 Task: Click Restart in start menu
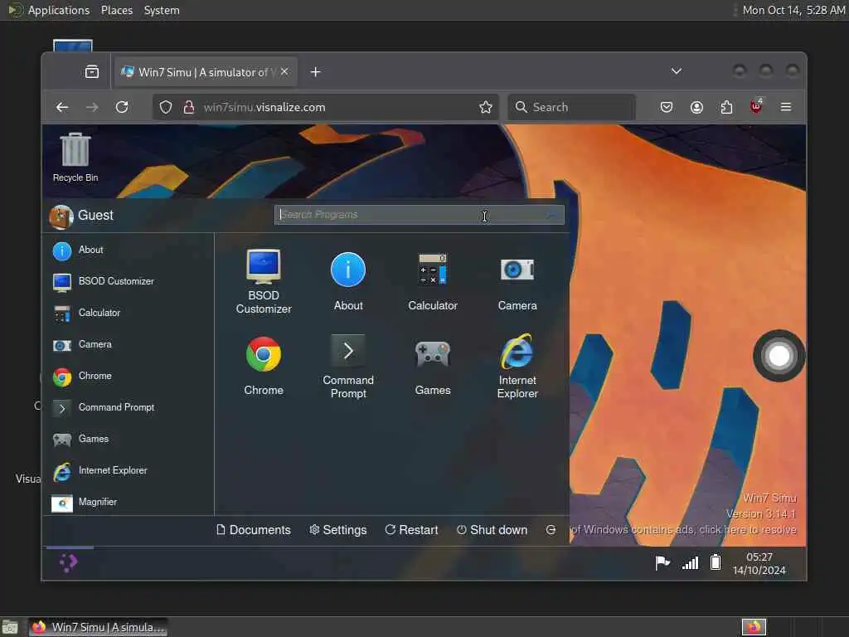[x=411, y=530]
